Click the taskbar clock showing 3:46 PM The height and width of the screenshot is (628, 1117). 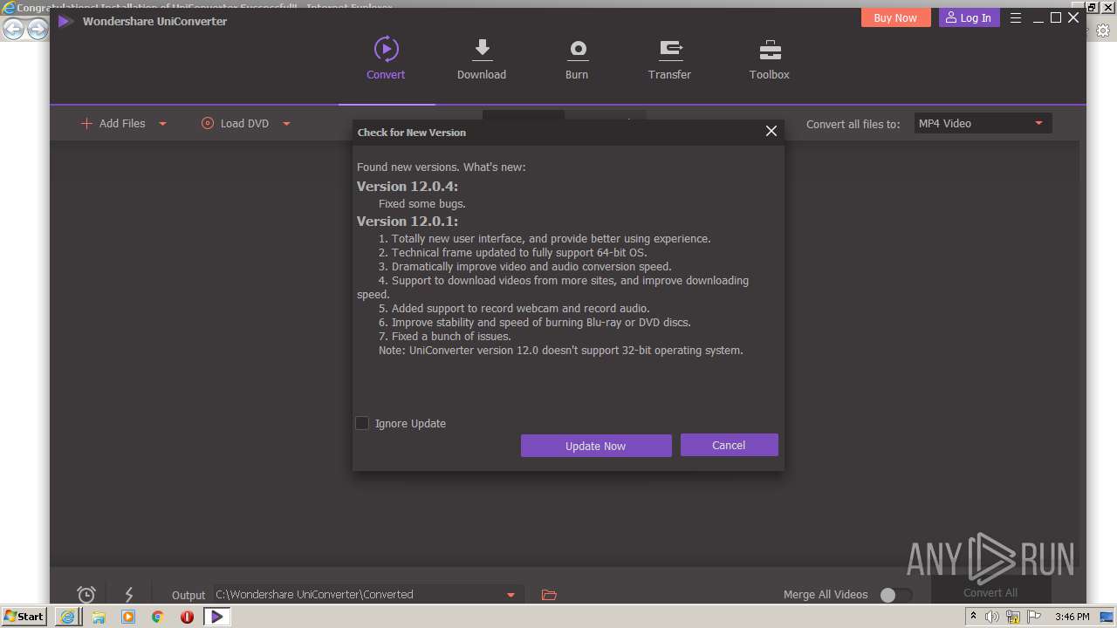(x=1072, y=617)
